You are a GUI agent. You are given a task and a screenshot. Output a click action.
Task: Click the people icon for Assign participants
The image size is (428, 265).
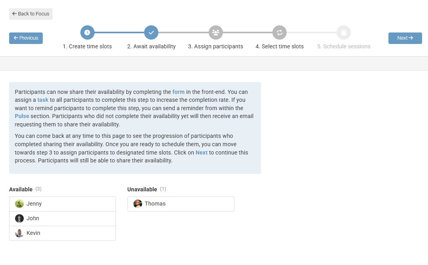point(215,32)
